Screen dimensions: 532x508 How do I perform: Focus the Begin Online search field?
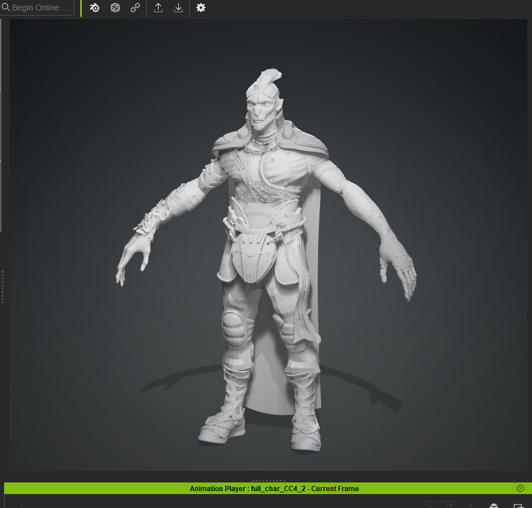[37, 8]
